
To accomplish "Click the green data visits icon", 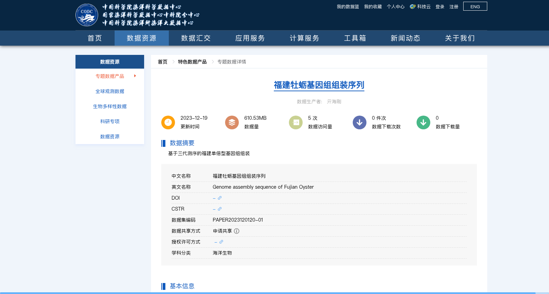I will coord(296,122).
